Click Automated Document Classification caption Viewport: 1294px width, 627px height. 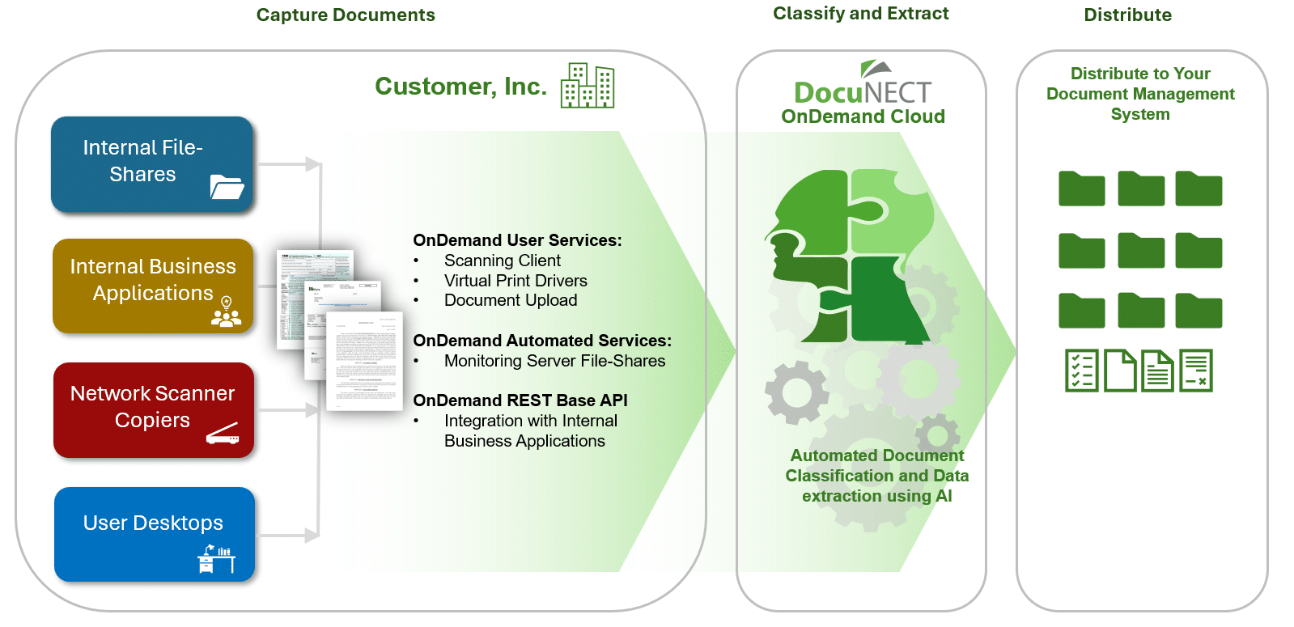coord(876,476)
